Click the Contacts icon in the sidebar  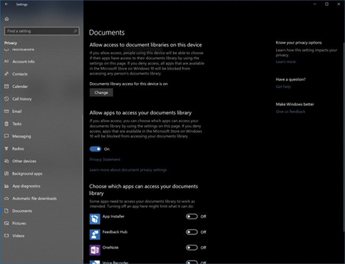click(6, 74)
